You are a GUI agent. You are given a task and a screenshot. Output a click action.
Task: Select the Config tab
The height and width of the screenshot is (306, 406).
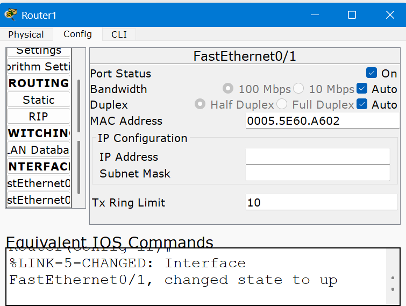[x=77, y=34]
